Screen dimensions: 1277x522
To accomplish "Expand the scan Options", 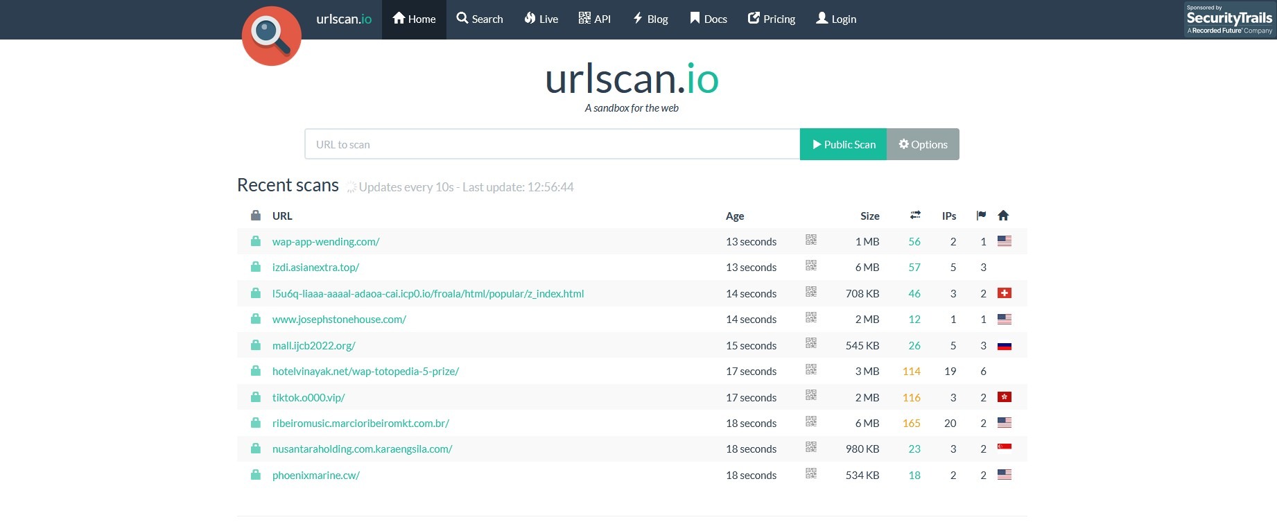I will [923, 144].
